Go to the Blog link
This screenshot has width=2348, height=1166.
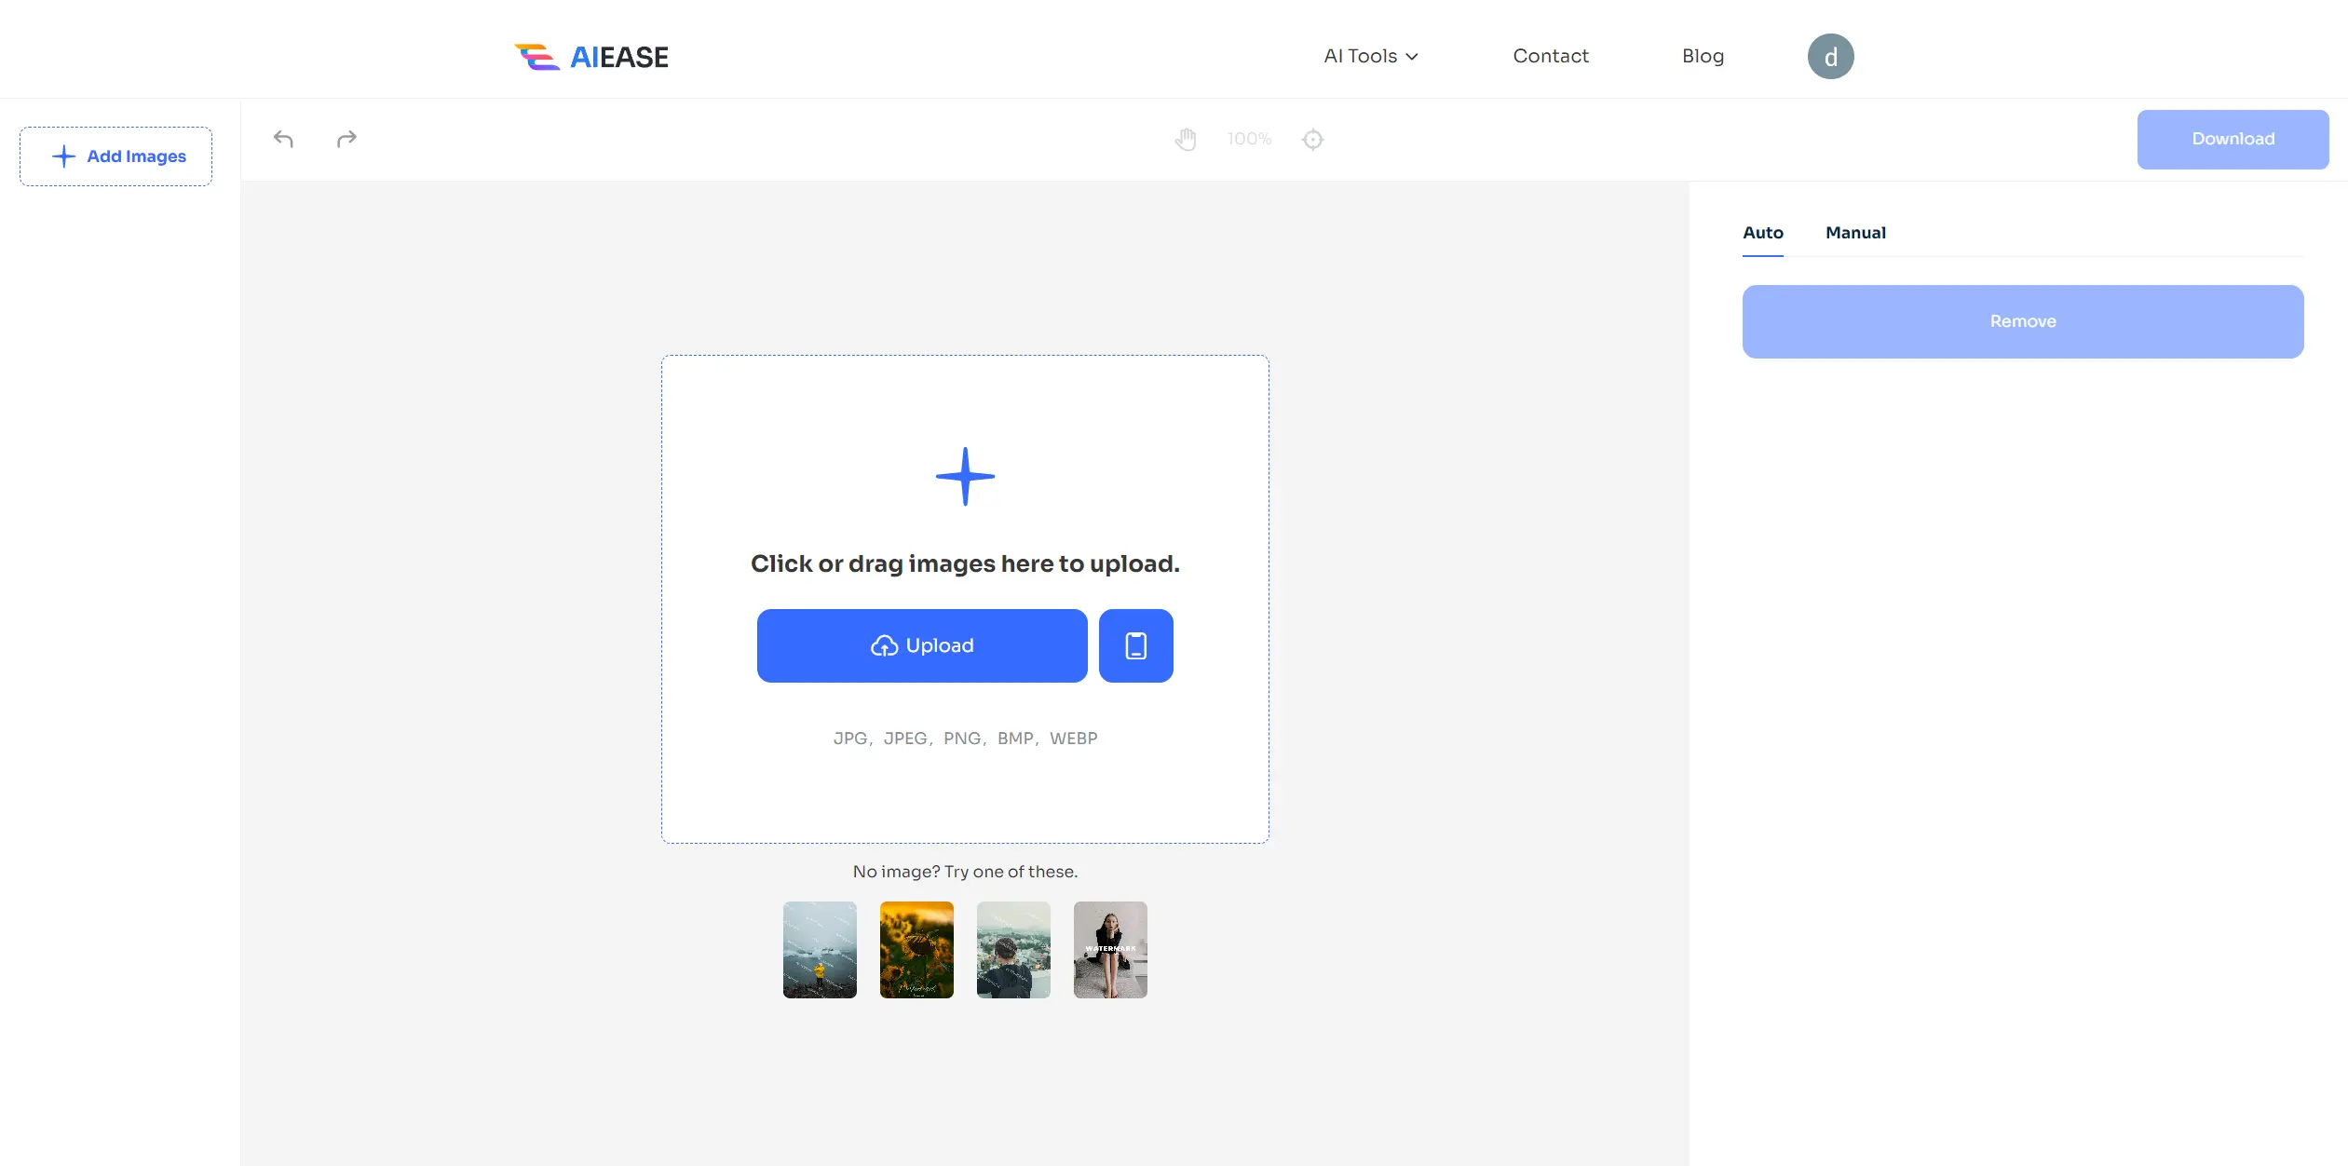(1702, 56)
